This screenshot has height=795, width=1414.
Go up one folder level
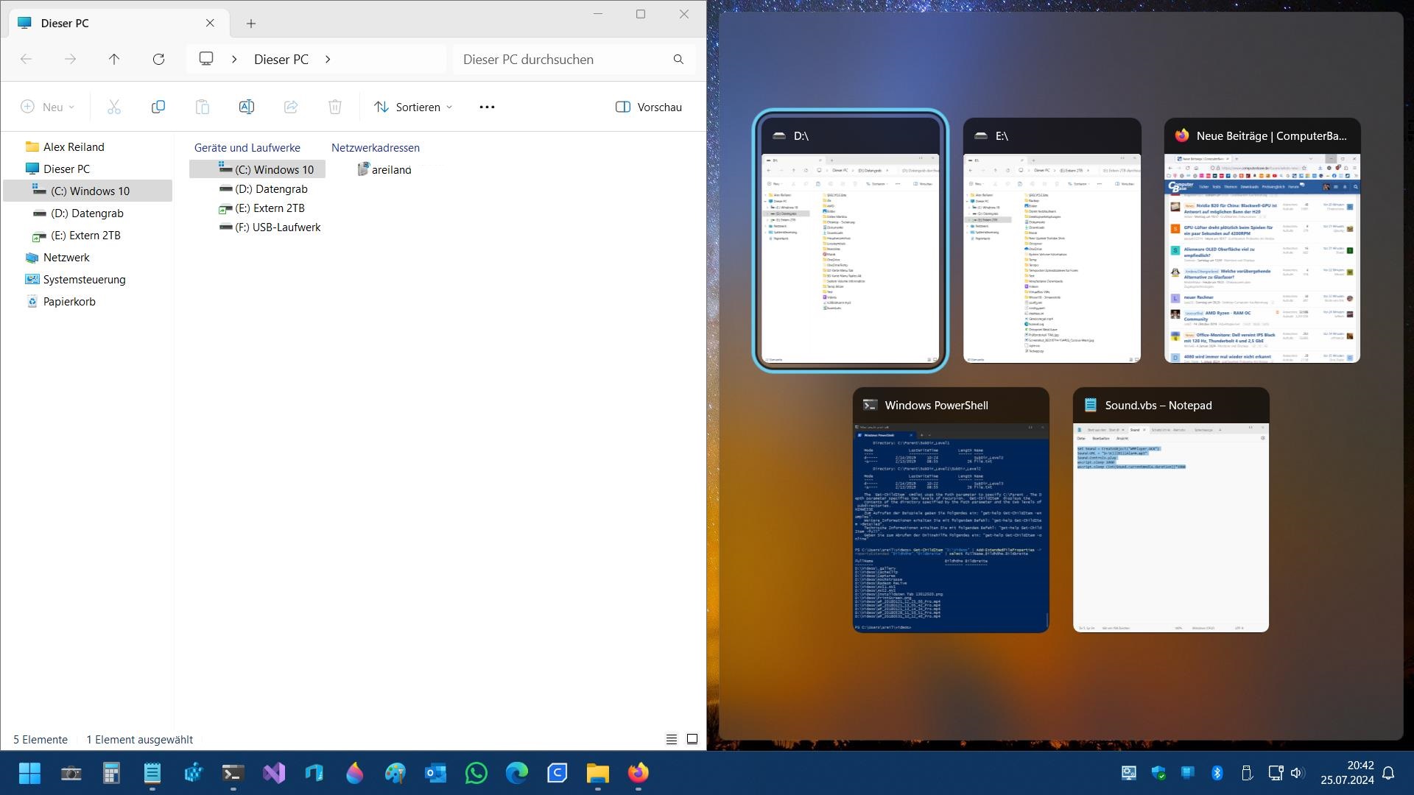point(113,59)
